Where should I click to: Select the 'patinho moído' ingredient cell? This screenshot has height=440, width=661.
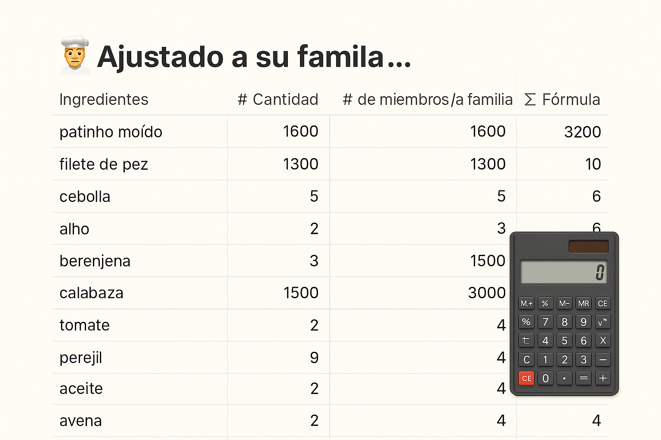point(111,132)
